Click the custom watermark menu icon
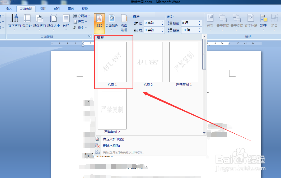 [x=97, y=139]
